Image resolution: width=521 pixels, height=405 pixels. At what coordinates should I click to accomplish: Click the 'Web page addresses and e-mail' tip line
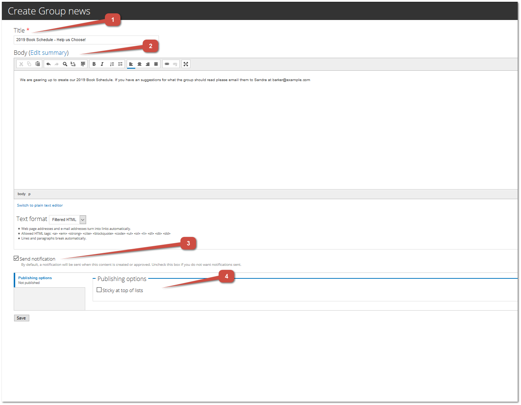(76, 229)
